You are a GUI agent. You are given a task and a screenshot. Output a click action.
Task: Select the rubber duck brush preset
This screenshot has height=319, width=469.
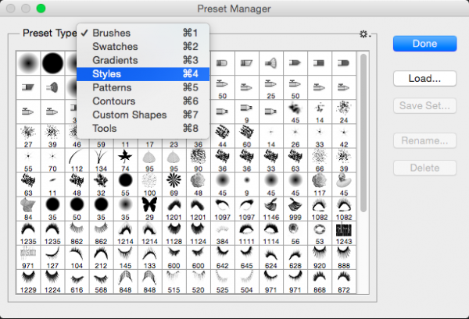coord(342,180)
